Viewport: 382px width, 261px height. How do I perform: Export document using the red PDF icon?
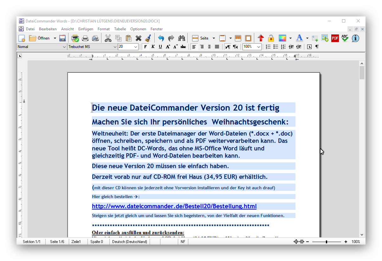[335, 38]
